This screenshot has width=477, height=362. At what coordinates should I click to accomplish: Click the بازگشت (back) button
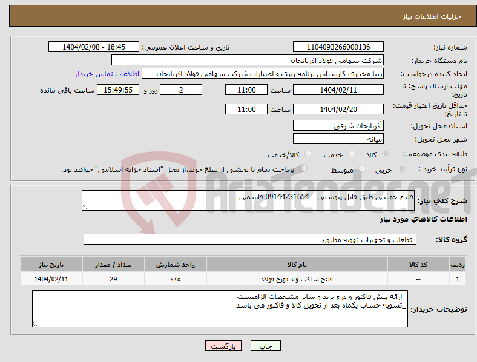(x=223, y=346)
